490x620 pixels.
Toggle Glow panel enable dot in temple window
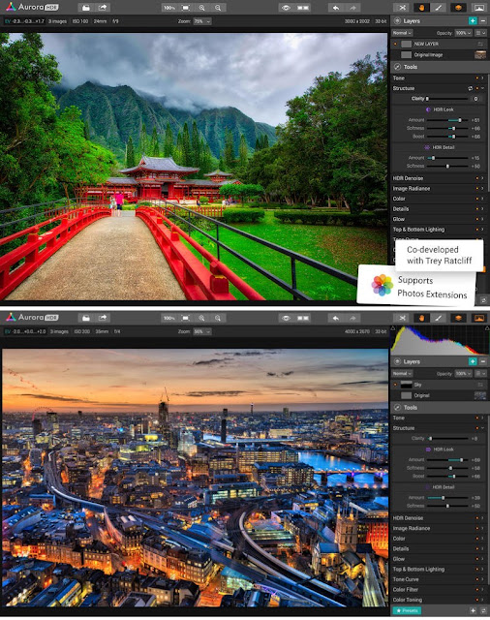click(x=477, y=219)
